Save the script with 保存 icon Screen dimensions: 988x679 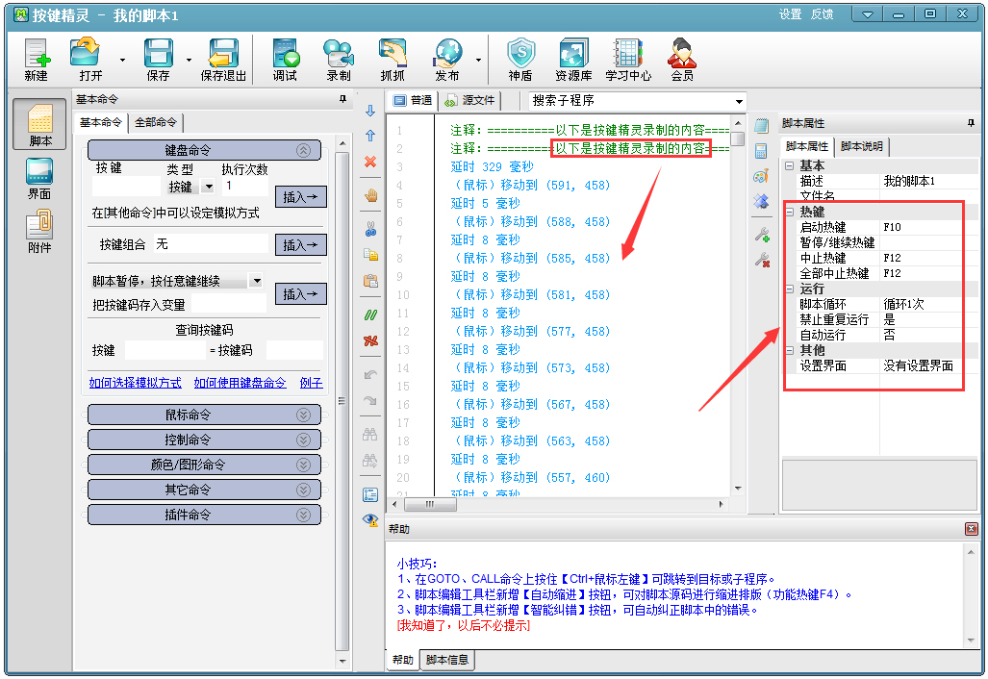coord(158,60)
